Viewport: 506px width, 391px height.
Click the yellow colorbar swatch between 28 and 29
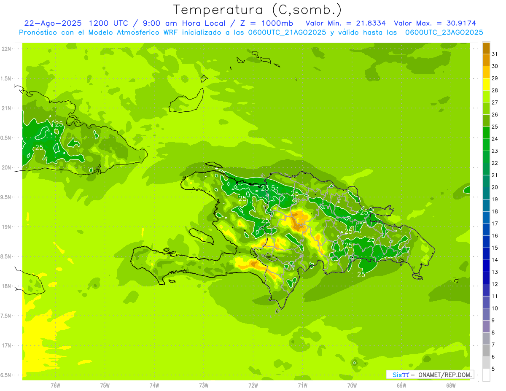coord(486,84)
